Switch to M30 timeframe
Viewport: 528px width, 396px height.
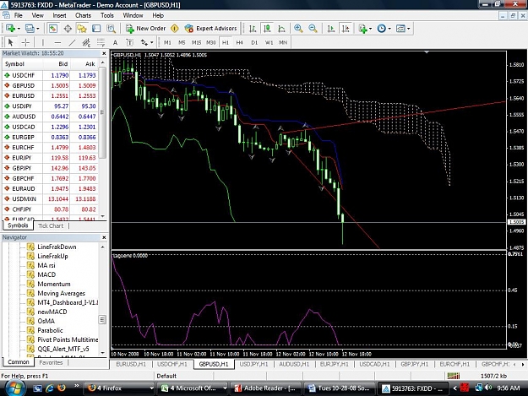point(211,43)
